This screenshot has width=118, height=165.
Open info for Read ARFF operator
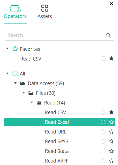(x=103, y=161)
